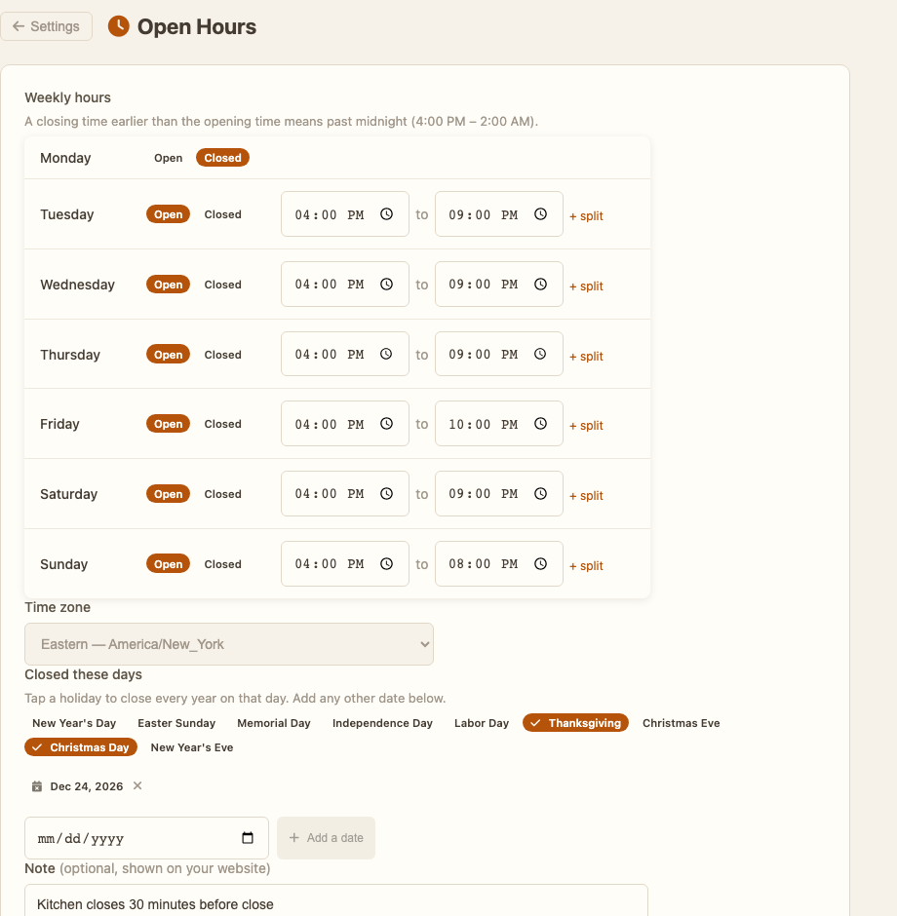
Task: Toggle New Year's Eve holiday chip
Action: point(192,747)
